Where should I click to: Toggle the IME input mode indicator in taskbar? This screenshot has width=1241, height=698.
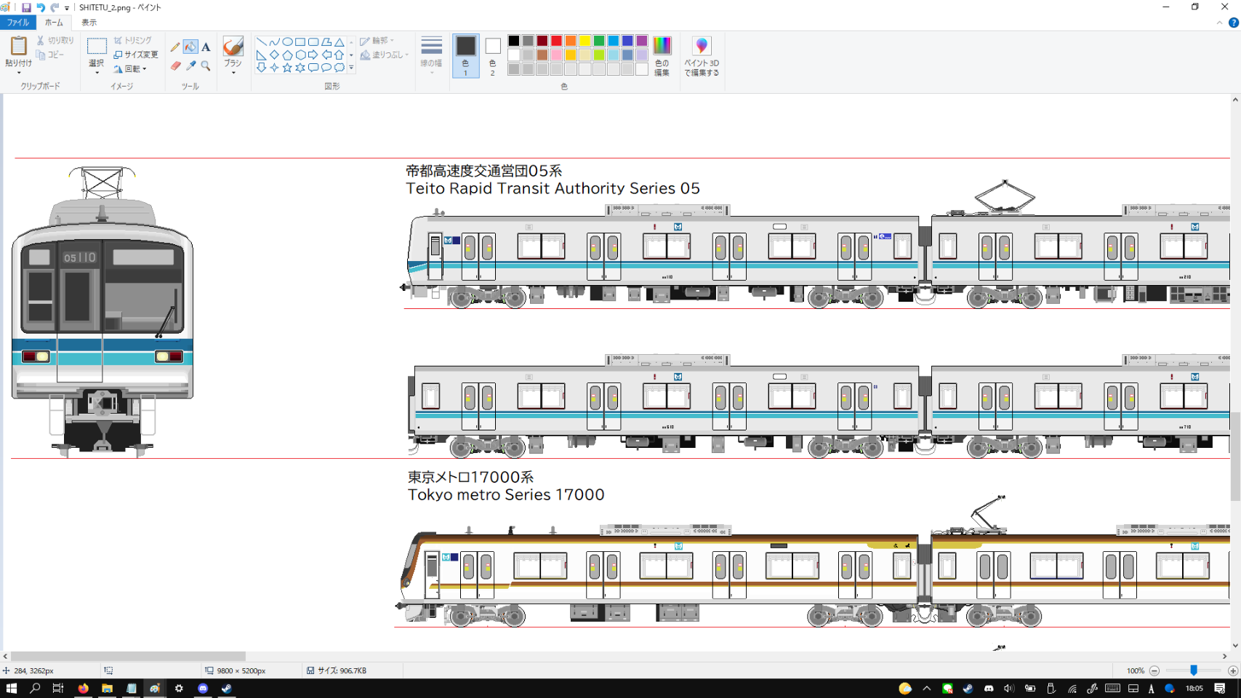tap(1151, 689)
